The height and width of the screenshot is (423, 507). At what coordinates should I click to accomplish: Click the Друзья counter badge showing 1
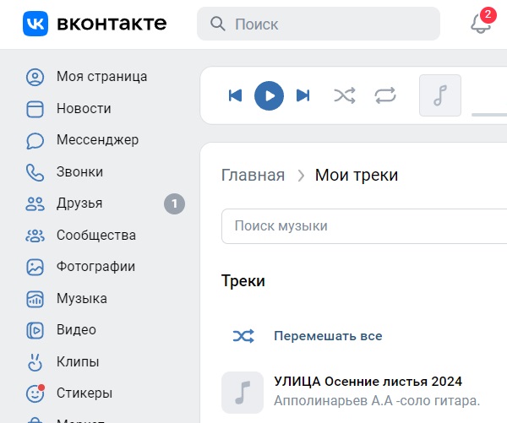(x=174, y=204)
